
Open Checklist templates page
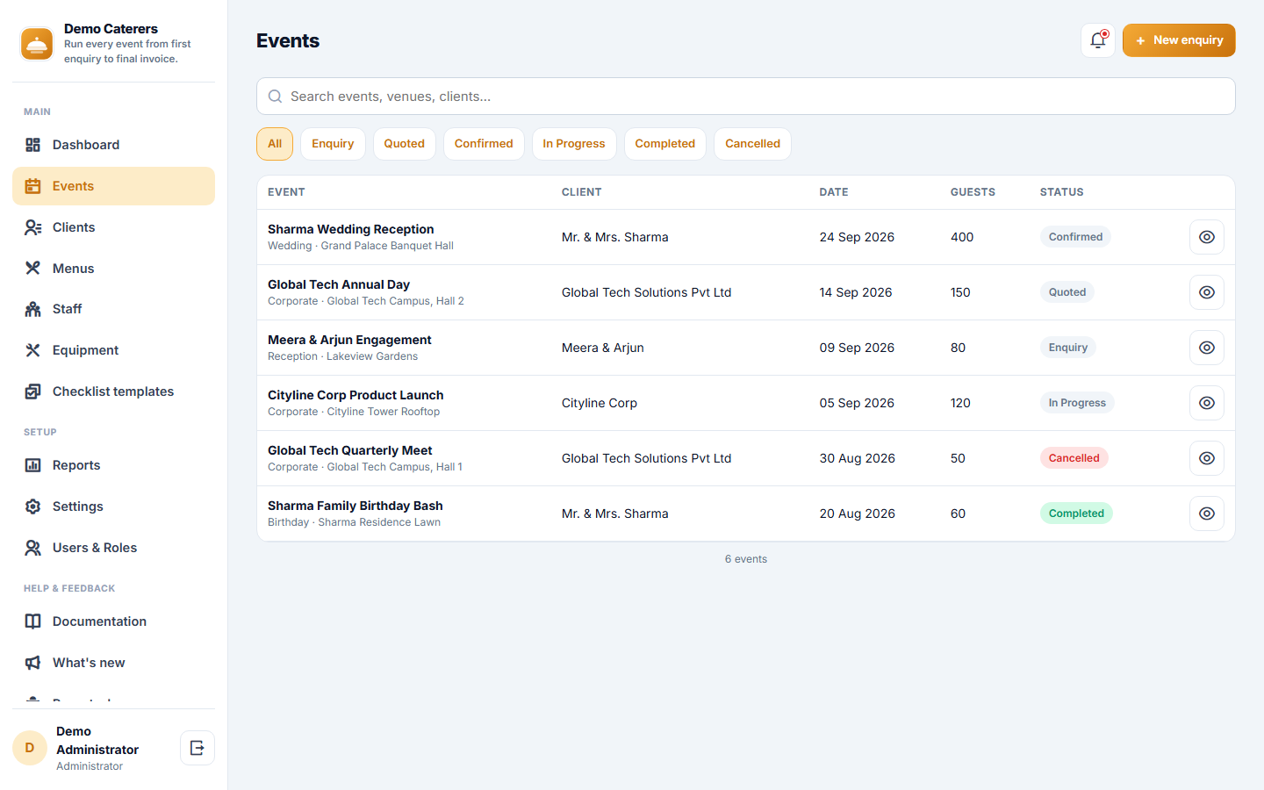pos(113,391)
